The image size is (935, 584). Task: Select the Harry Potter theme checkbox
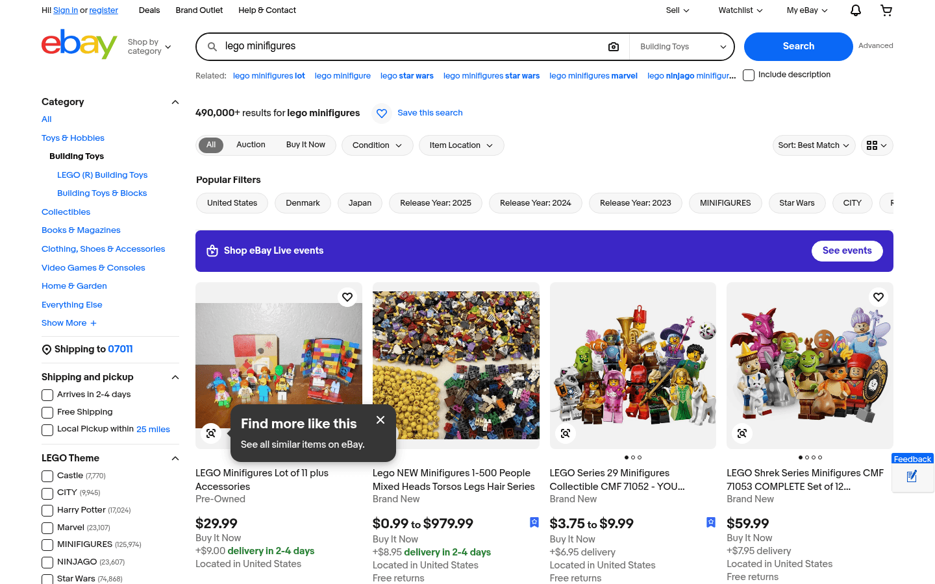coord(47,511)
